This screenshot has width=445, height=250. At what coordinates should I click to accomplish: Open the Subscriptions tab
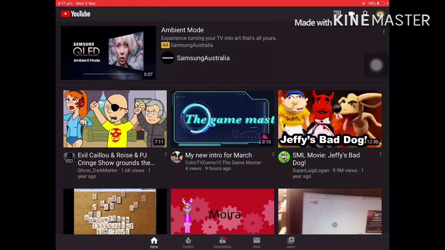pos(222,242)
